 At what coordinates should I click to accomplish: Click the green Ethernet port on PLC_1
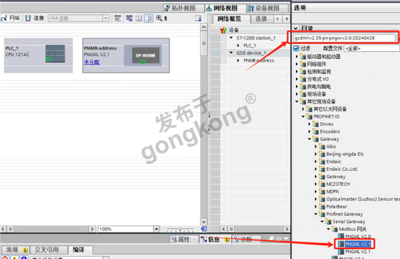[x=49, y=59]
